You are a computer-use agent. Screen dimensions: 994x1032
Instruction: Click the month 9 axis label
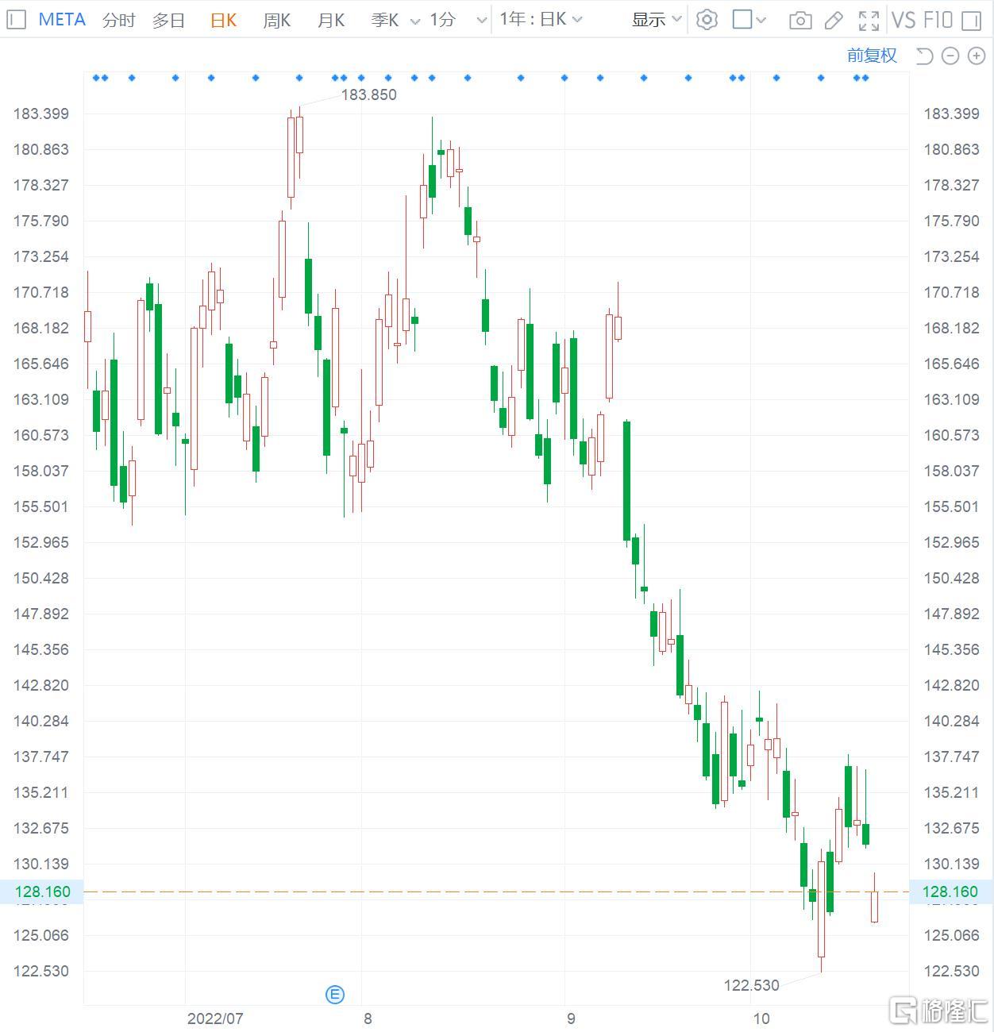[571, 1019]
